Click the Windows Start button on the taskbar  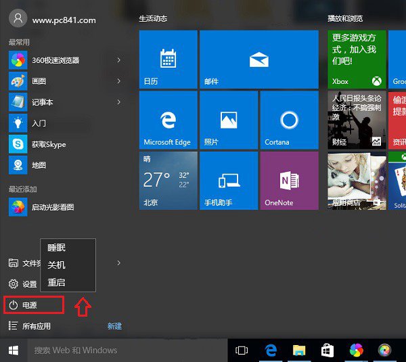tap(14, 350)
